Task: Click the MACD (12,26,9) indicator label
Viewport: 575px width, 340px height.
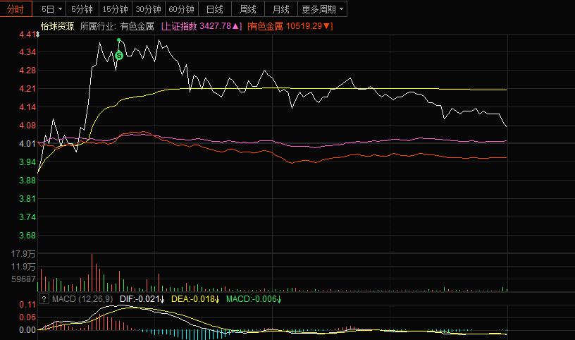Action: 82,299
